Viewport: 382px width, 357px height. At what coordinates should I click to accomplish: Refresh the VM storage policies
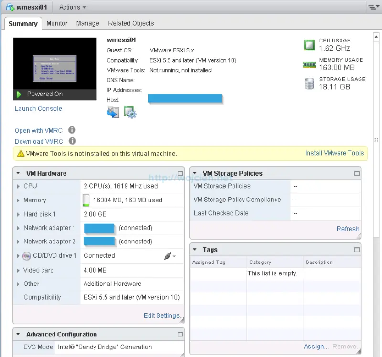coord(348,229)
